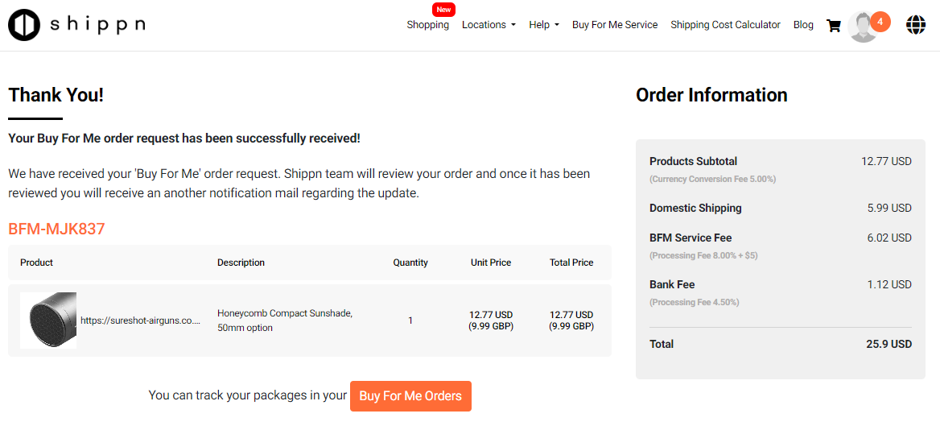This screenshot has height=426, width=940.
Task: Select order number BFM-MJK837
Action: tap(57, 229)
